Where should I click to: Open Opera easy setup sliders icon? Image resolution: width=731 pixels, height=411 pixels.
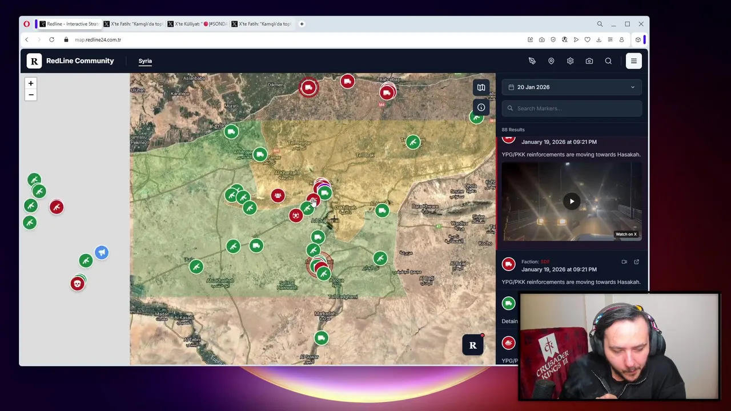(610, 40)
